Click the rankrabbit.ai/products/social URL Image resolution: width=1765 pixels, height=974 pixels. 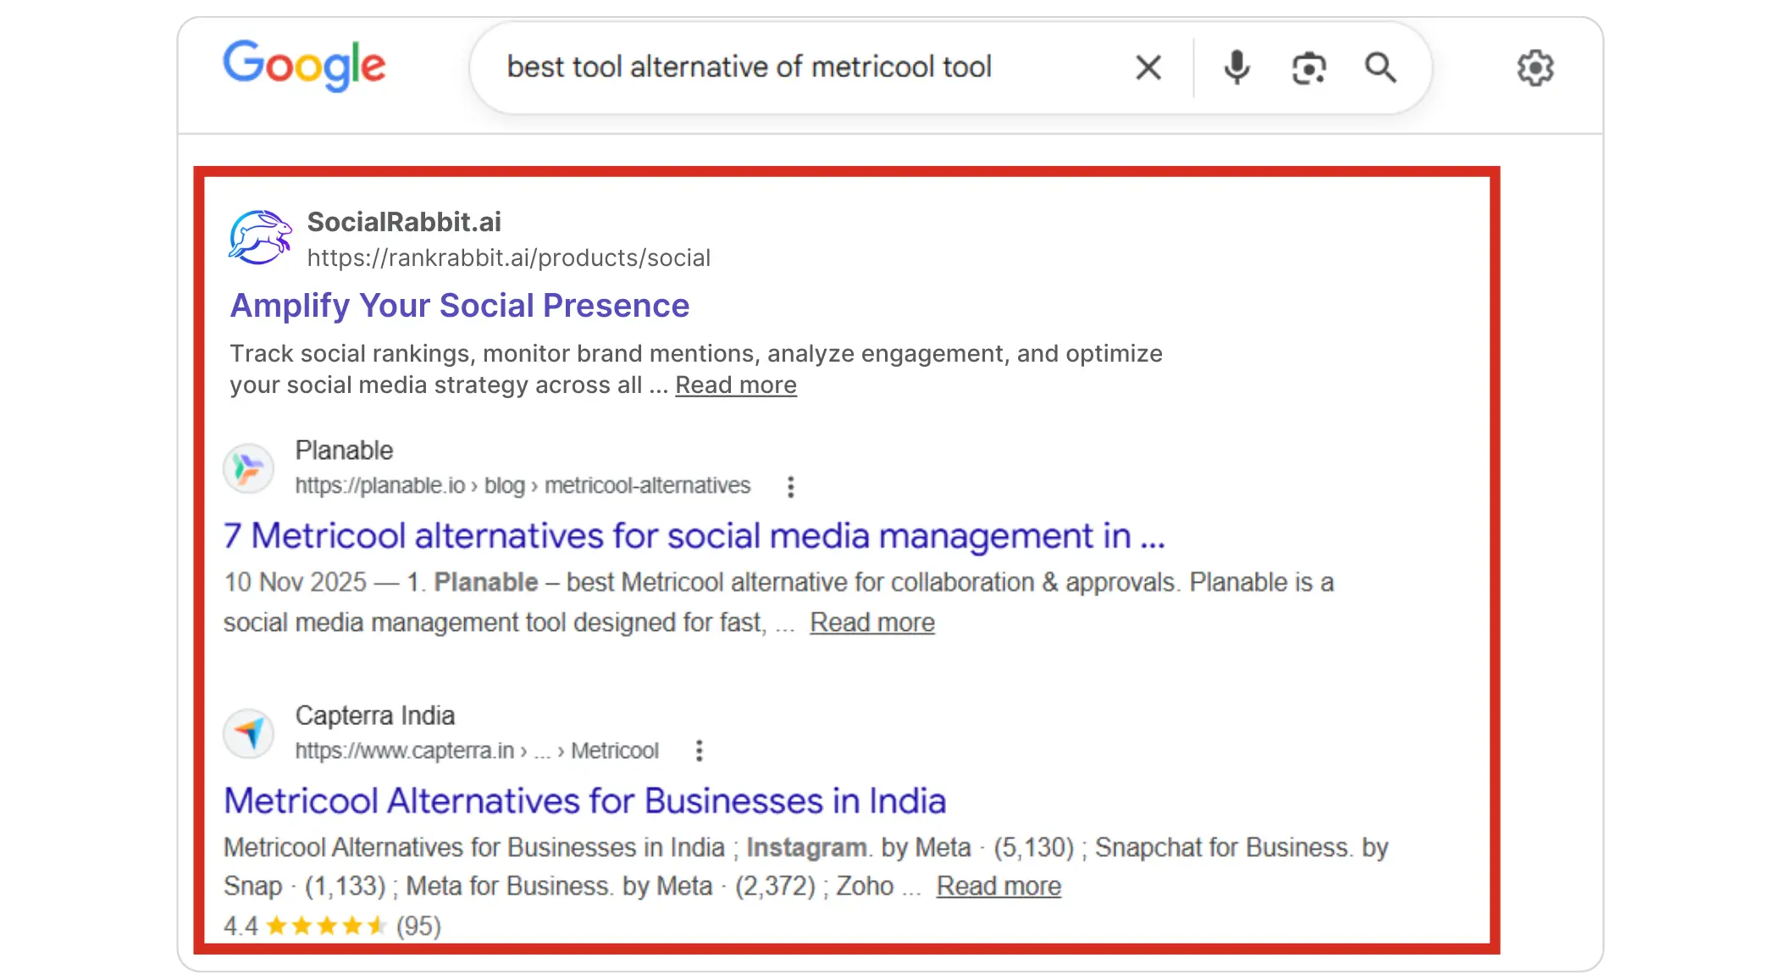click(x=508, y=258)
